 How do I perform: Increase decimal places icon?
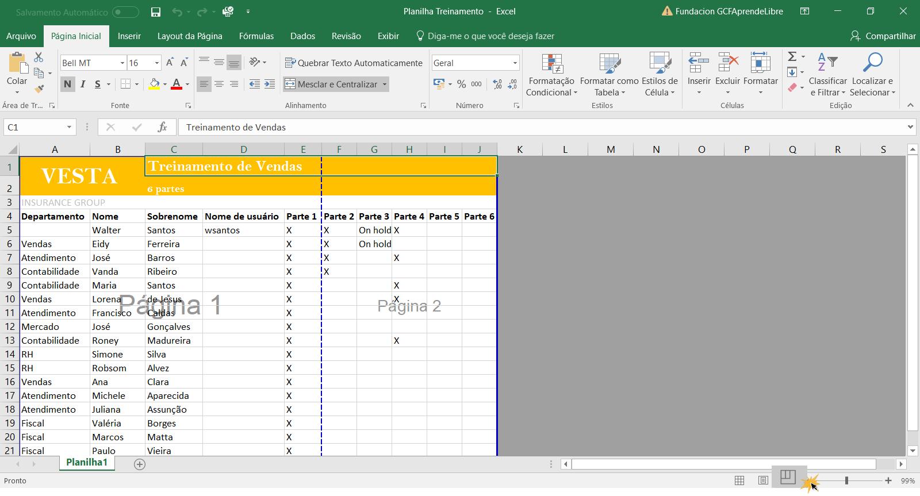click(x=497, y=84)
